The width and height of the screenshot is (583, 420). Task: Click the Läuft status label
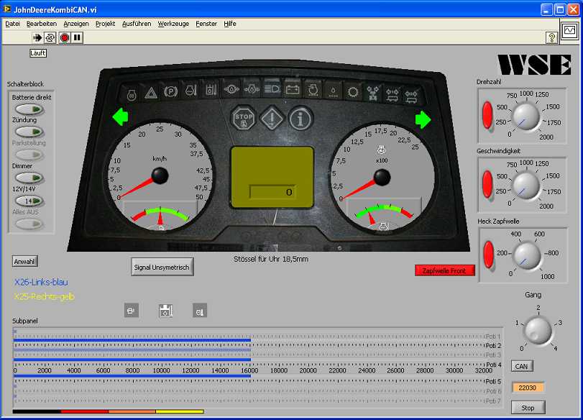coord(38,53)
